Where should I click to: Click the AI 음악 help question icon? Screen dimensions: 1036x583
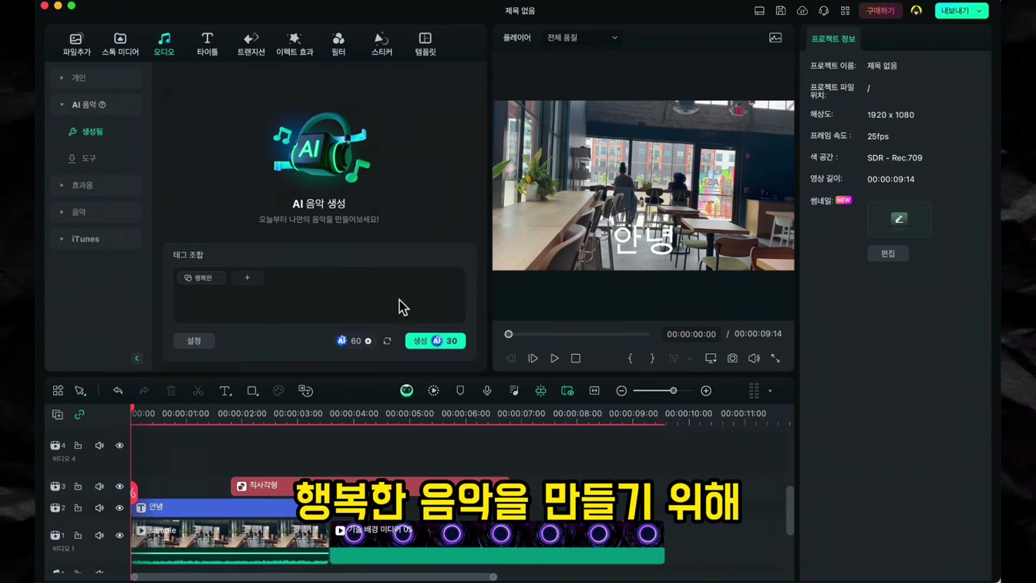point(102,105)
